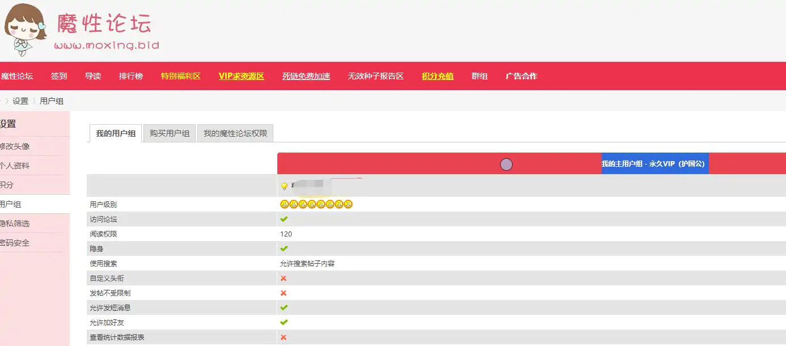This screenshot has width=786, height=346.
Task: Open the 群组 navigation item
Action: point(480,76)
